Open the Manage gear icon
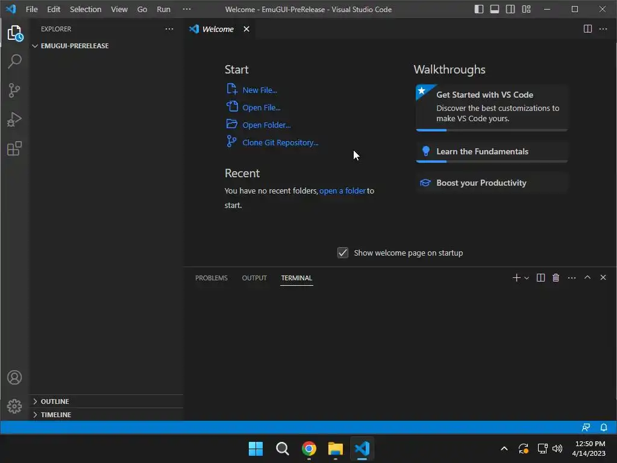The height and width of the screenshot is (463, 617). [x=14, y=406]
